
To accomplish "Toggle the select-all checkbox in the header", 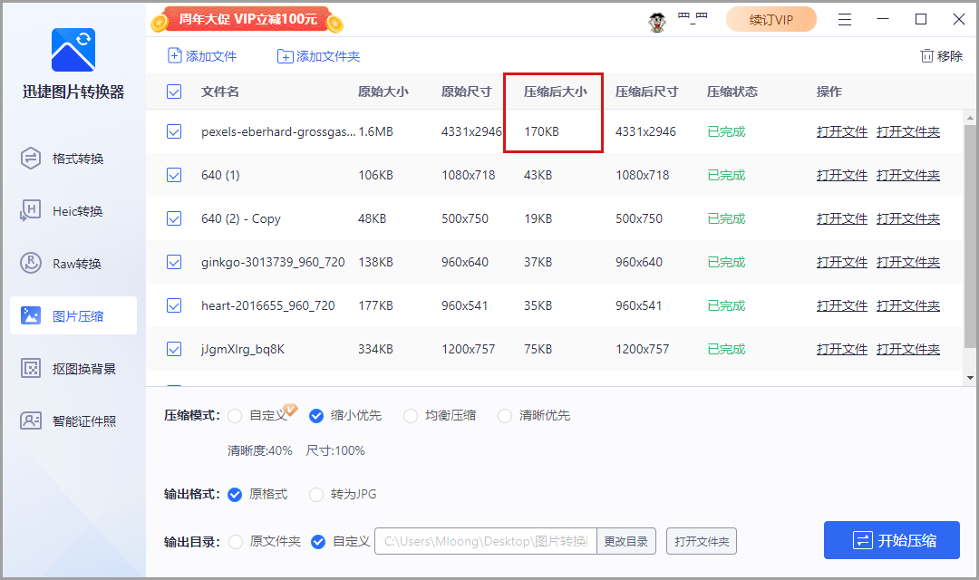I will coord(173,92).
